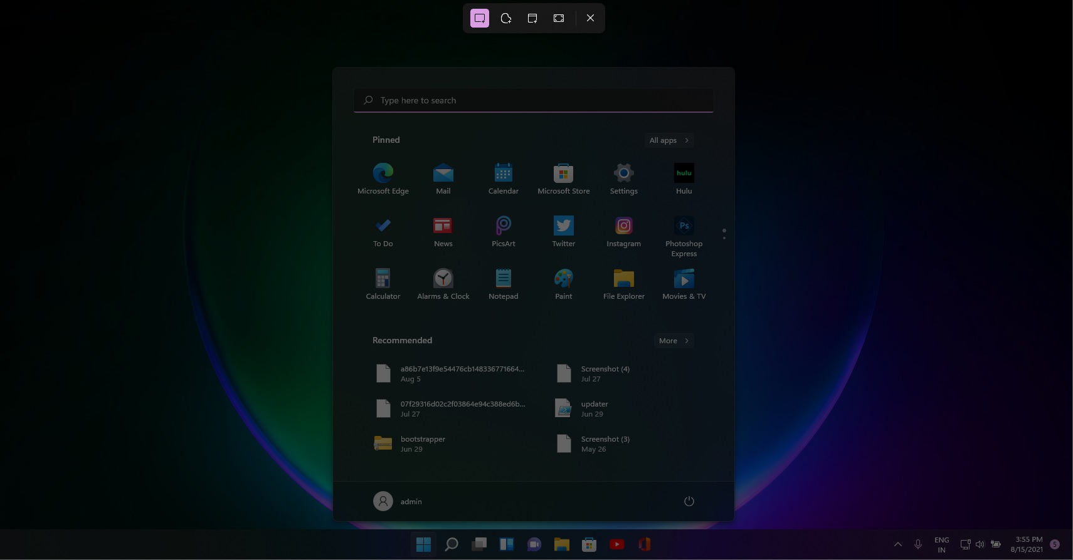Open Task View on taskbar
The height and width of the screenshot is (560, 1073).
(479, 544)
